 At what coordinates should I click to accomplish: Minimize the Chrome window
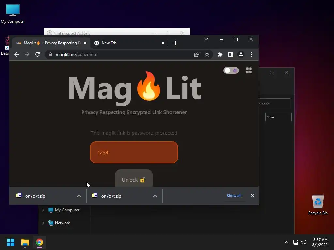click(x=221, y=39)
